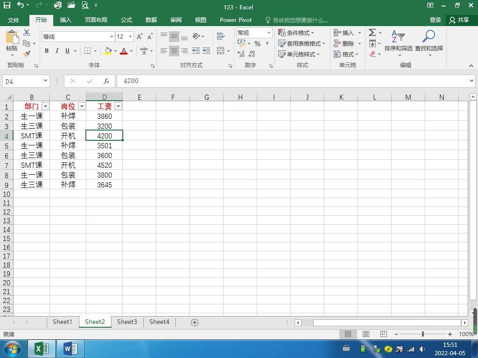Open the number format dropdown (常规)
478x358 pixels.
[269, 33]
